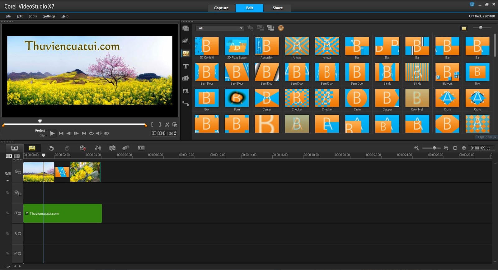Toggle the HD preview button
This screenshot has height=270, width=498.
coord(106,133)
